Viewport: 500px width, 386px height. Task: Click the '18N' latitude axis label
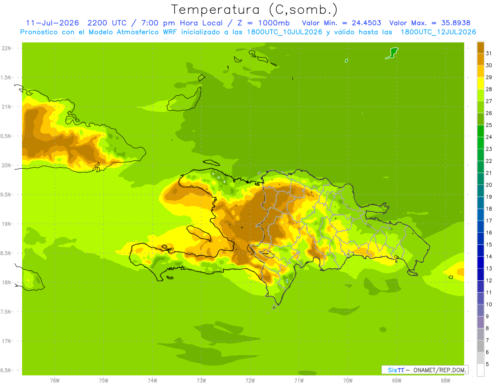click(x=6, y=282)
